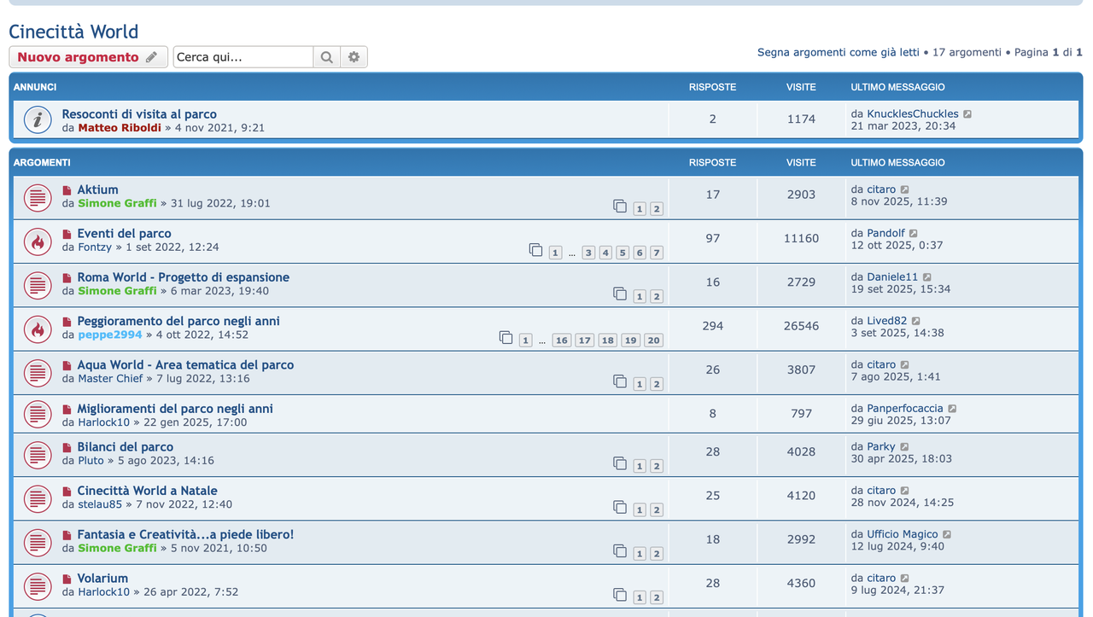Click red unread icon before Aqua World title
Image resolution: width=1093 pixels, height=617 pixels.
point(67,365)
